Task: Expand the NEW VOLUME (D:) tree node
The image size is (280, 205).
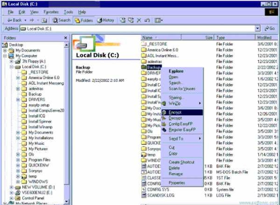Action: coord(12,187)
